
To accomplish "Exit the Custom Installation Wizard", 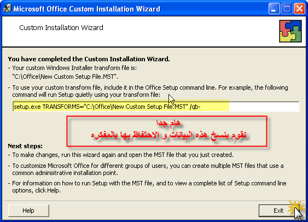I will click(x=278, y=211).
